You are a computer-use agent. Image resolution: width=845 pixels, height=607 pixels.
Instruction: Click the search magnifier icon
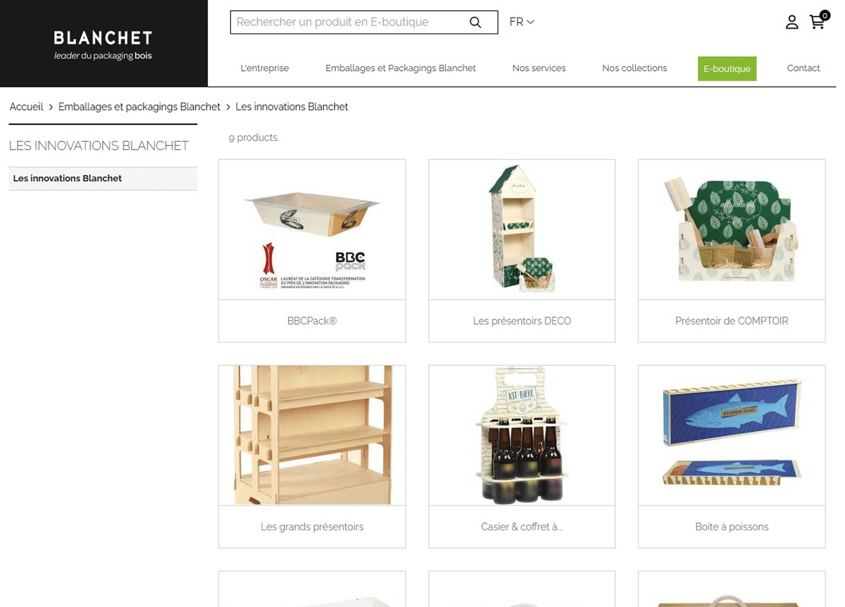pos(475,22)
